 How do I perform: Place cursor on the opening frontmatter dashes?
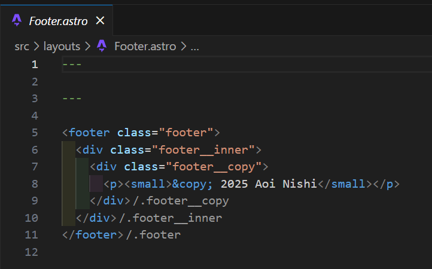coord(72,64)
